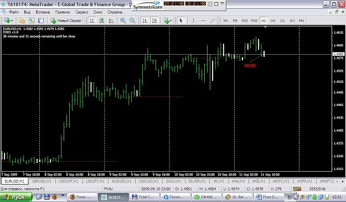Select the cursor arrow tool

point(181,20)
